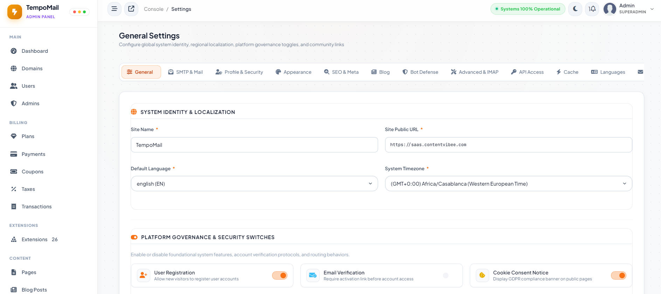This screenshot has width=661, height=294.
Task: Click the Pages document icon in sidebar
Action: [x=14, y=272]
